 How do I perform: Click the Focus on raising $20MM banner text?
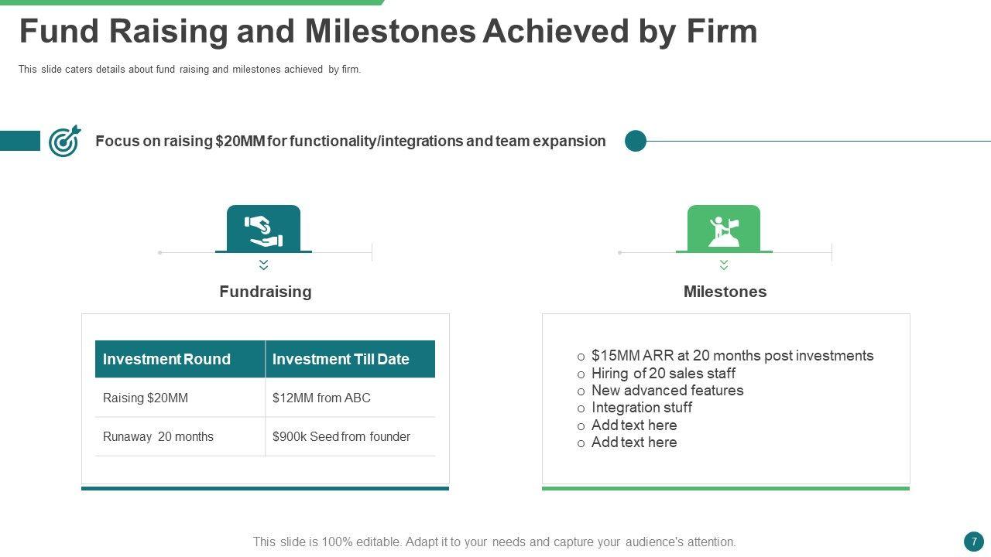pyautogui.click(x=350, y=141)
